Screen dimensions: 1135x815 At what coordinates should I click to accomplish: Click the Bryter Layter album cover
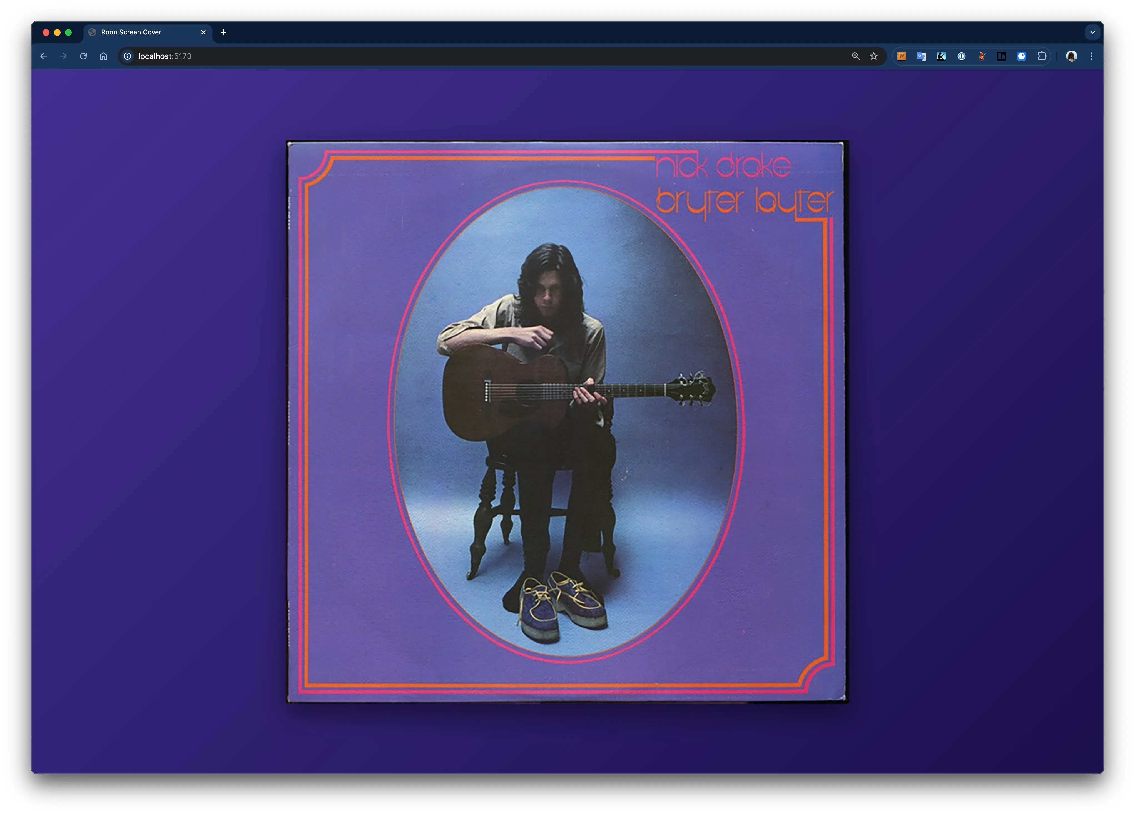pos(567,421)
